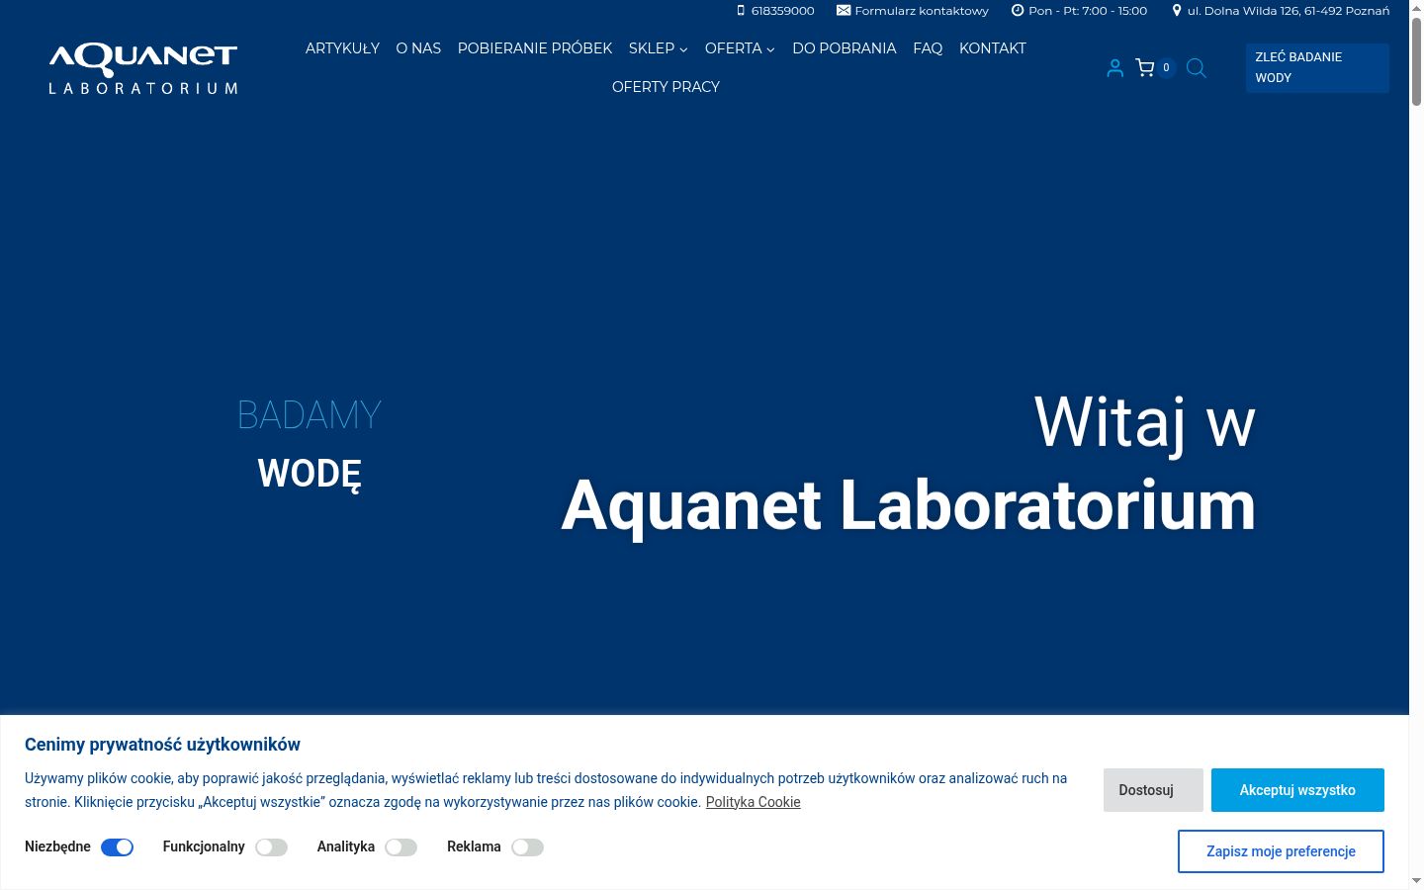Screen dimensions: 1424x890
Task: Click the Cenimy prywatność użytkowników heading
Action: point(162,745)
